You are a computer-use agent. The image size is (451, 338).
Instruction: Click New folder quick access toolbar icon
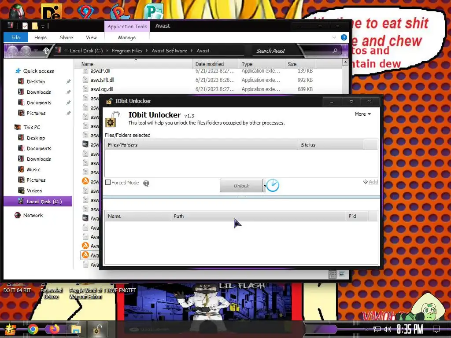pyautogui.click(x=35, y=26)
